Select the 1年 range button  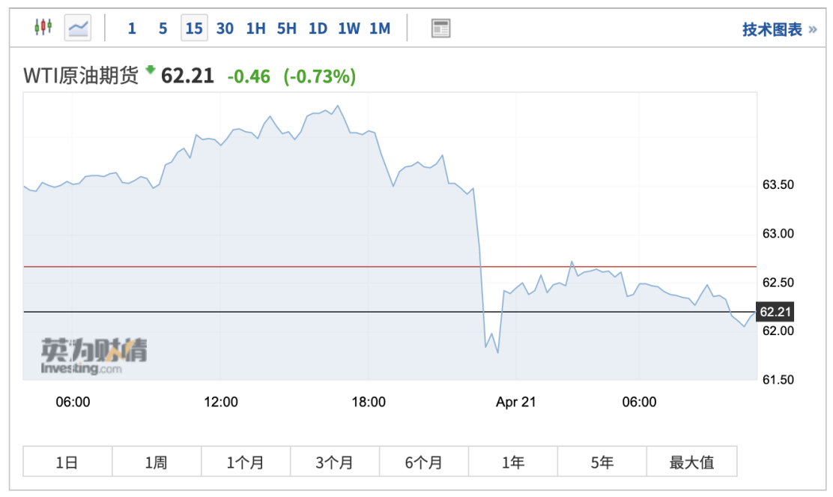click(x=513, y=462)
